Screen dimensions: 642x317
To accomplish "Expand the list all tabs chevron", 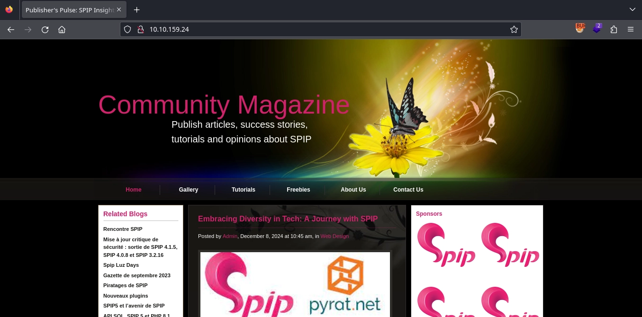I will [632, 9].
